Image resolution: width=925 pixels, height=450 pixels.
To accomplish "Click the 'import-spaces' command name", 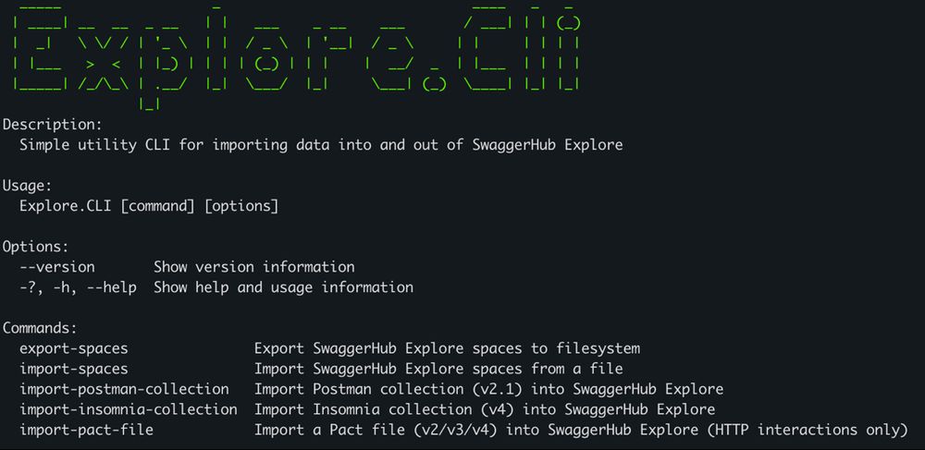I will pyautogui.click(x=74, y=369).
